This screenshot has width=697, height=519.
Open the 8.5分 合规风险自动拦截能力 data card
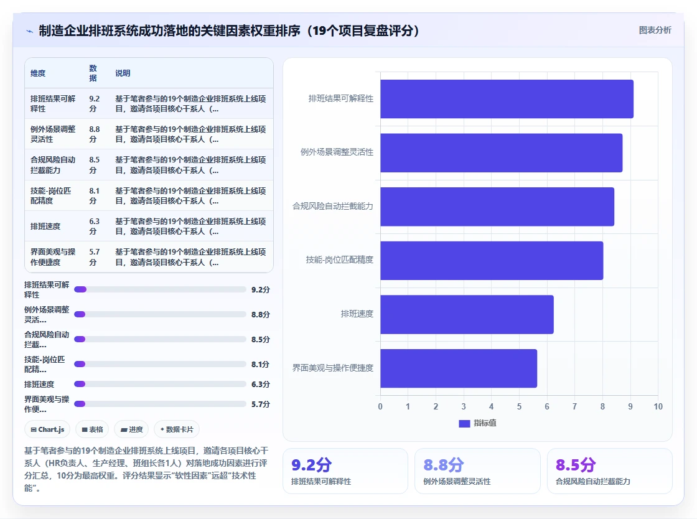click(609, 471)
